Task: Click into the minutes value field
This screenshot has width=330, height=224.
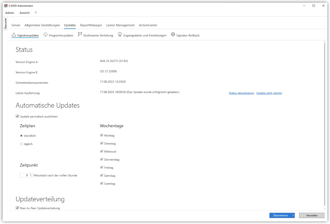Action: [x=24, y=175]
